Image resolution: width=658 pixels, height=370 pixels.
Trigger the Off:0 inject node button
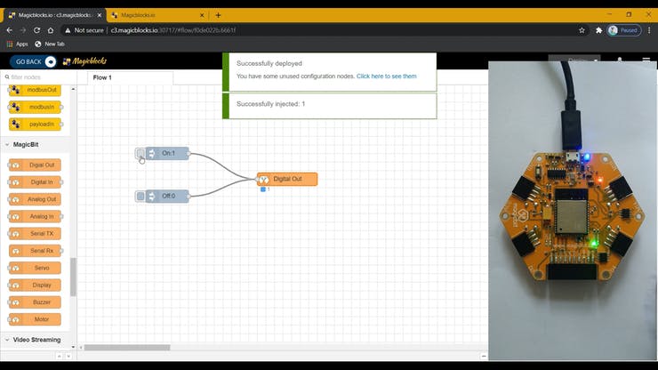140,197
